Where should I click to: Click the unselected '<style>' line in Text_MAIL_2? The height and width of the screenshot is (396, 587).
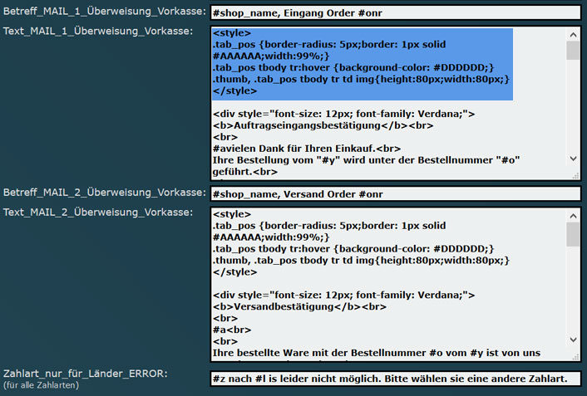coord(232,214)
